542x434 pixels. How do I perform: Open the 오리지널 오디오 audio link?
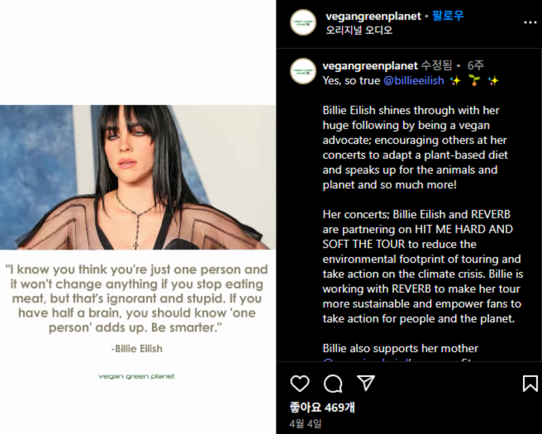click(x=359, y=30)
